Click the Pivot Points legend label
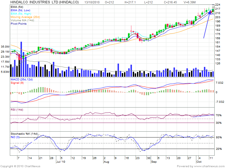The width and height of the screenshot is (225, 168). pos(19,24)
